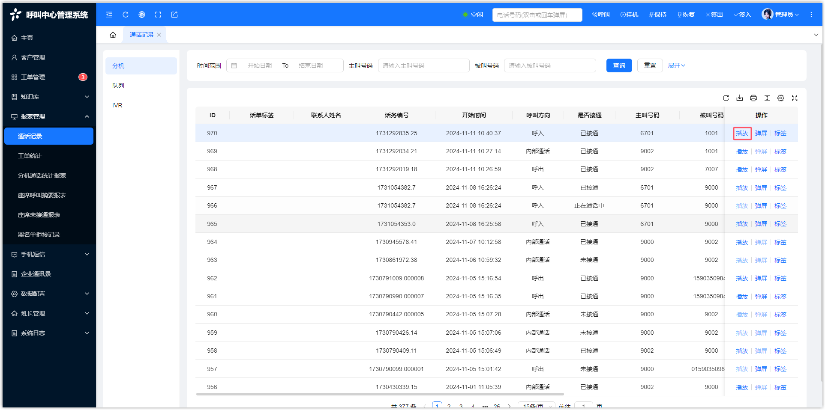Image resolution: width=825 pixels, height=410 pixels.
Task: Click the table refresh icon
Action: [x=726, y=98]
